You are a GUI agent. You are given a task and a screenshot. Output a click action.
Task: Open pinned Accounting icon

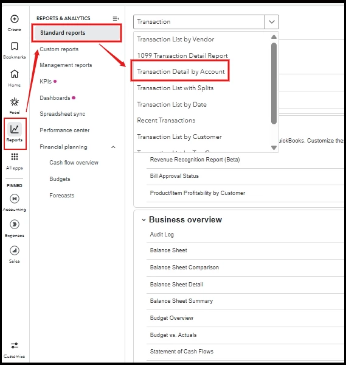15,199
